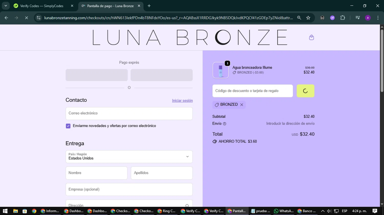Click the Luna Bronze logo
This screenshot has width=384, height=215.
pos(190,37)
